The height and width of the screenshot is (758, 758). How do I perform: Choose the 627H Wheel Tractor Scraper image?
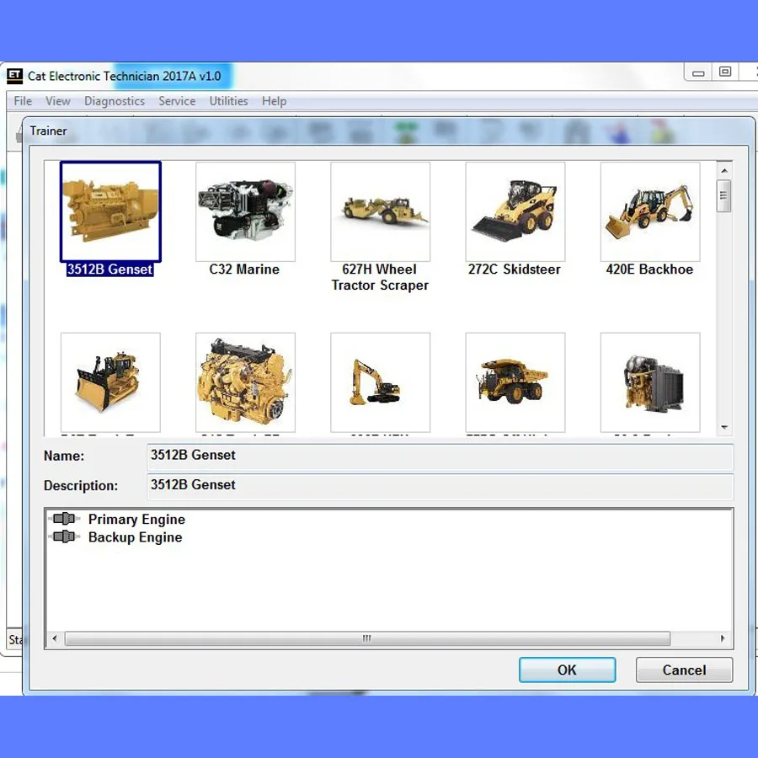[381, 211]
